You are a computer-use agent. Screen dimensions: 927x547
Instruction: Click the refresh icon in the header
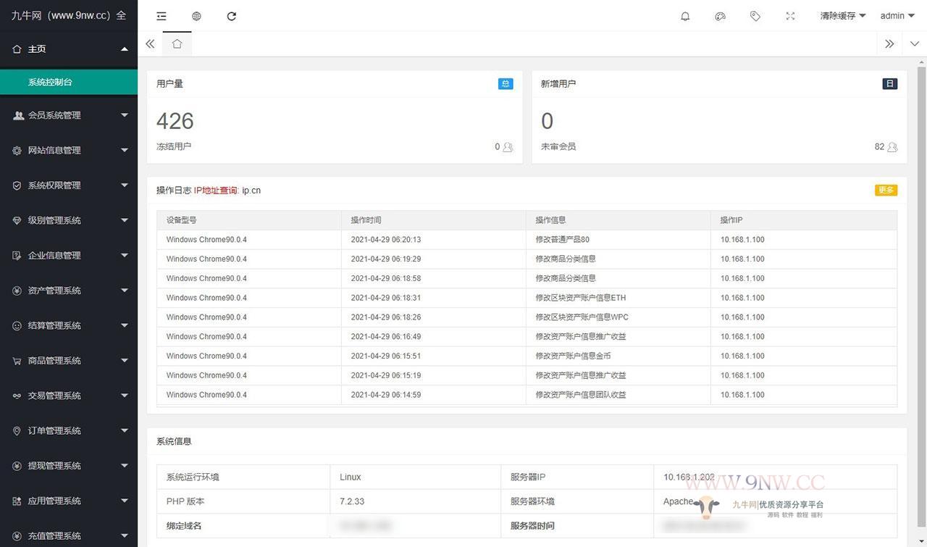(232, 16)
